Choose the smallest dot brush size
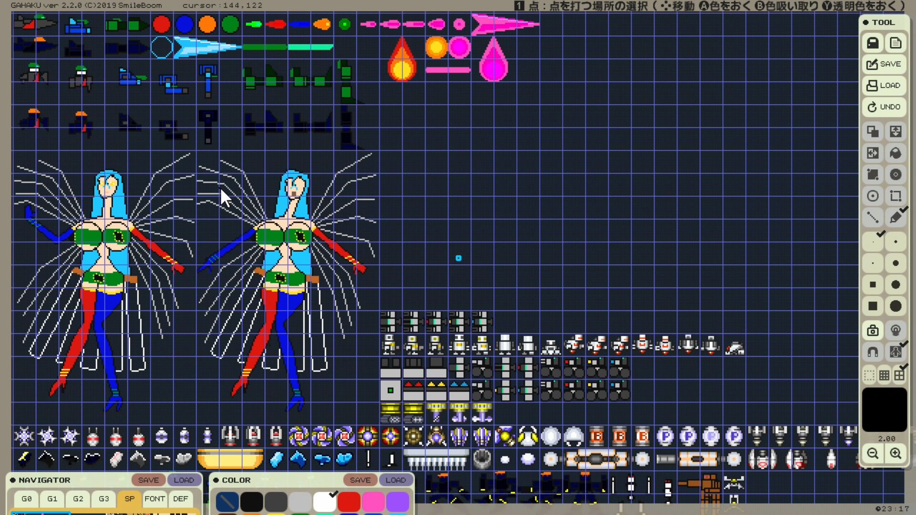916x515 pixels. (873, 242)
